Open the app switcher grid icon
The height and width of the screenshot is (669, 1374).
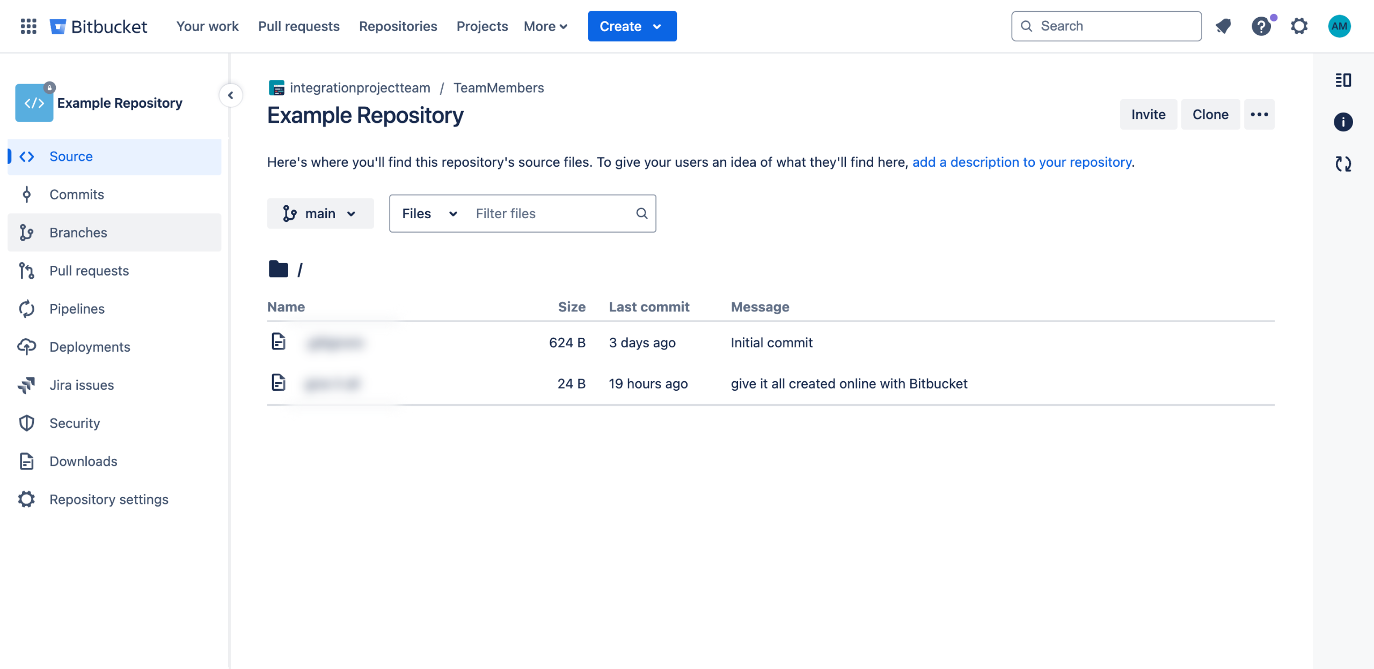coord(28,26)
